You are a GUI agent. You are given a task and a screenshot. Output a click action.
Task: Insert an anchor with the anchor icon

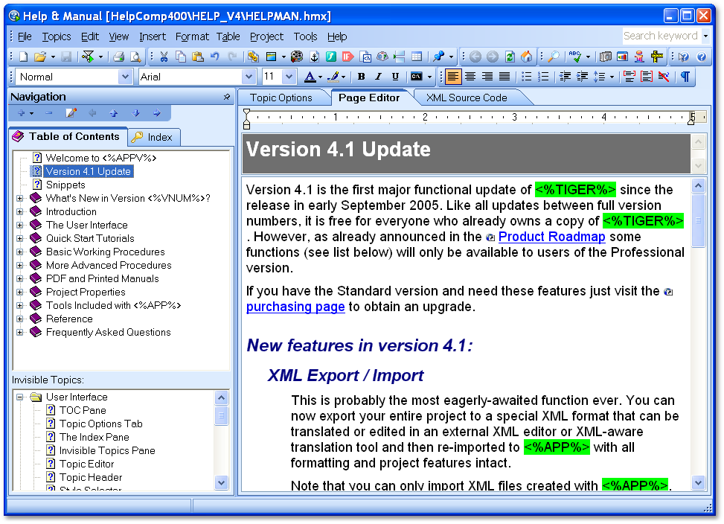(315, 57)
